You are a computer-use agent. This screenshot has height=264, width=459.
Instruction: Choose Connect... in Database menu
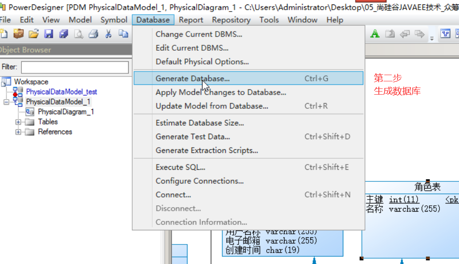pos(248,195)
